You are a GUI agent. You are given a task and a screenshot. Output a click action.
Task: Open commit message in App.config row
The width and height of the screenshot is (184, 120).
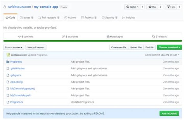80,82
